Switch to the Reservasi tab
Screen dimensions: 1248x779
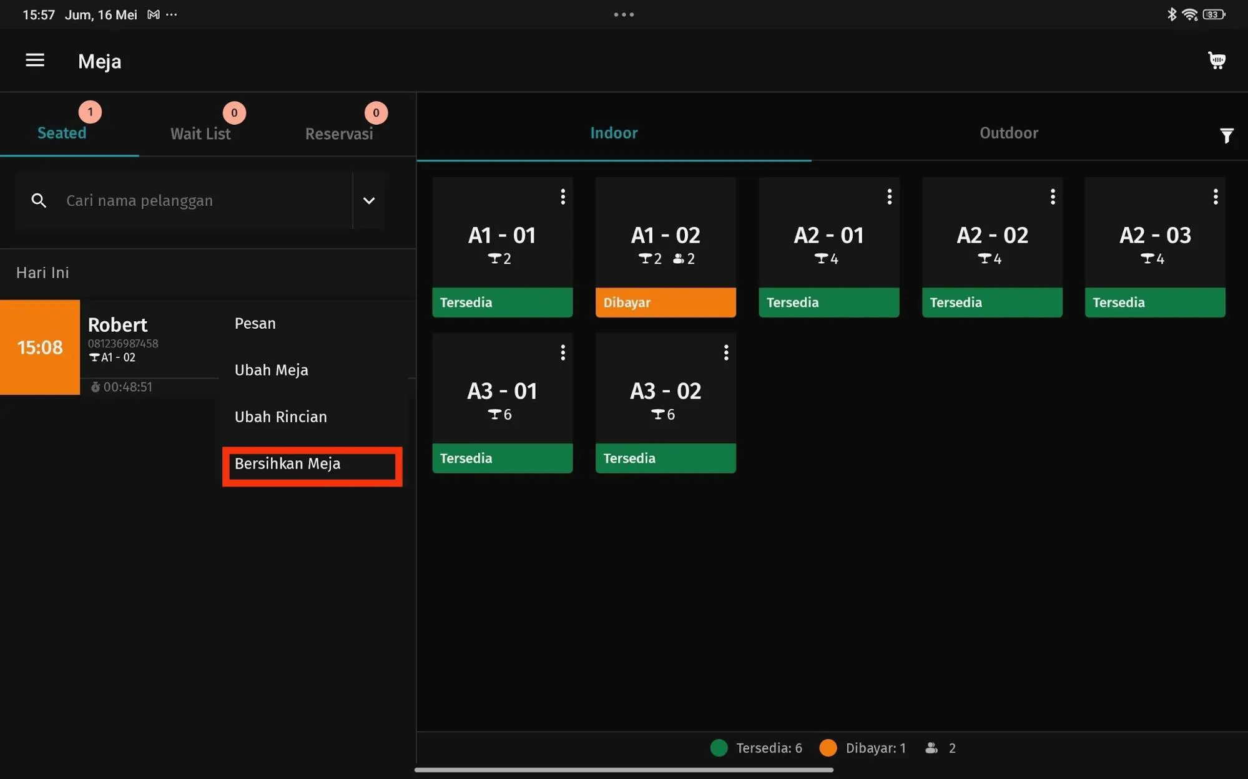pyautogui.click(x=339, y=133)
